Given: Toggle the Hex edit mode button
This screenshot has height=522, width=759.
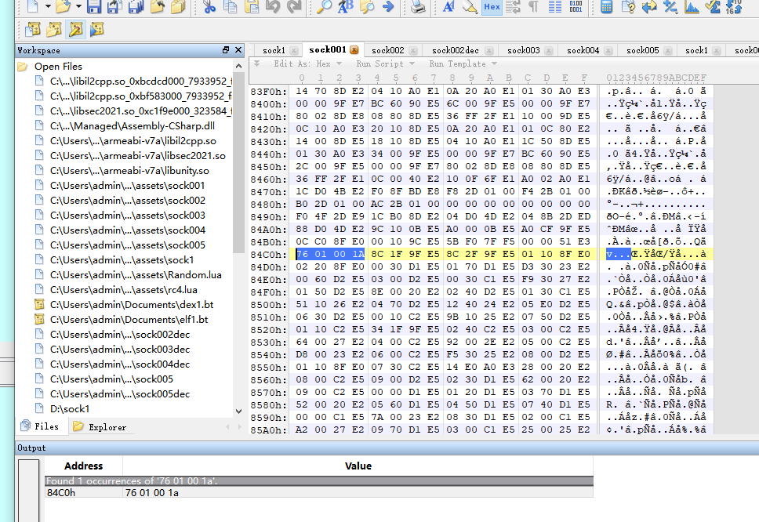Looking at the screenshot, I should click(492, 7).
